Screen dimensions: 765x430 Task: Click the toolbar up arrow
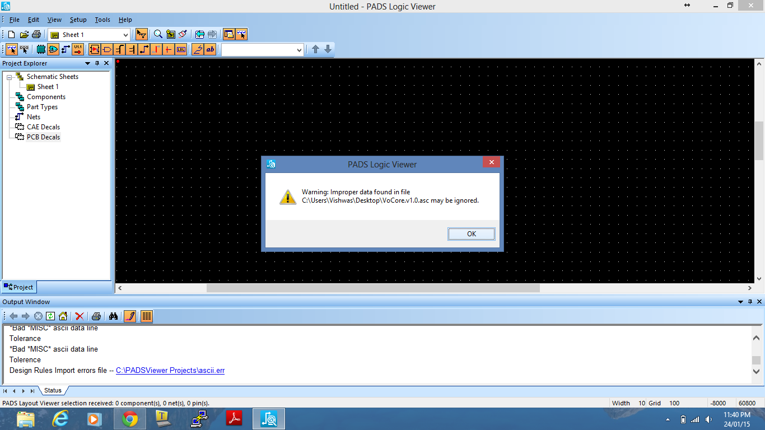tap(315, 49)
